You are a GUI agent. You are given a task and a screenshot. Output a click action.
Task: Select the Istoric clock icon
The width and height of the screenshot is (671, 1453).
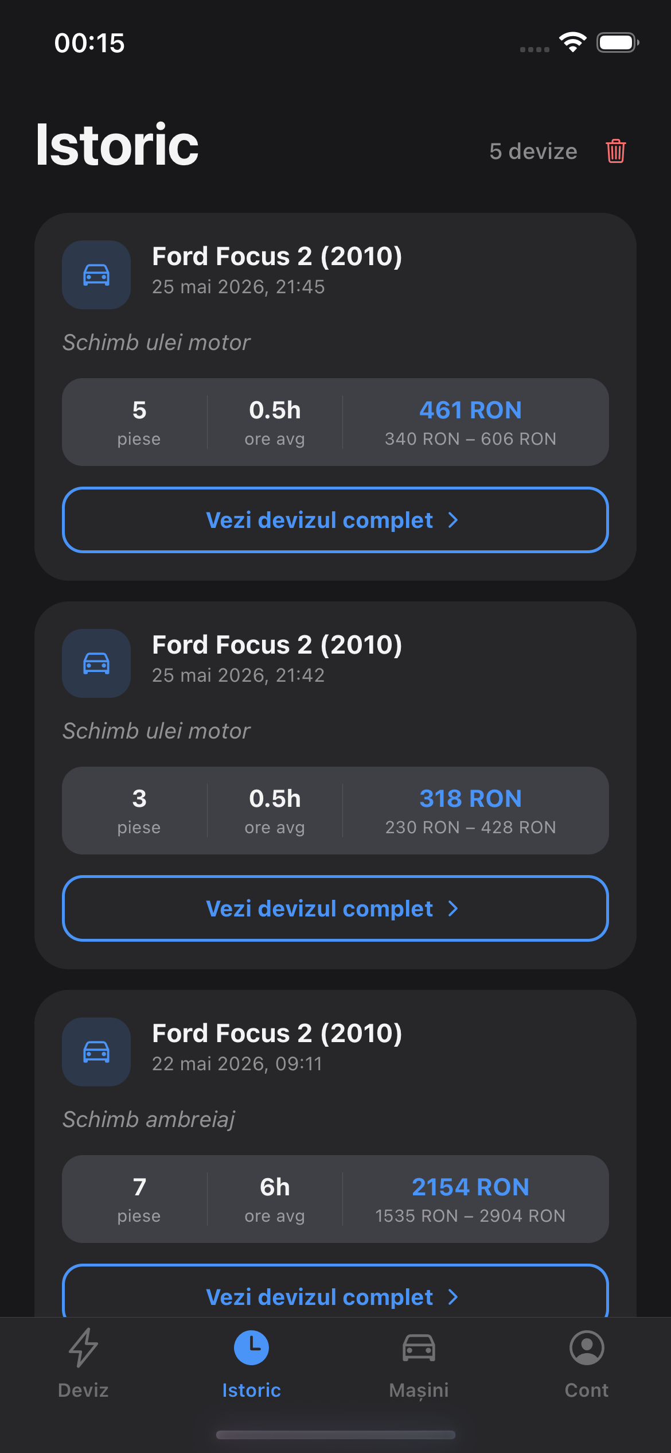(x=251, y=1347)
